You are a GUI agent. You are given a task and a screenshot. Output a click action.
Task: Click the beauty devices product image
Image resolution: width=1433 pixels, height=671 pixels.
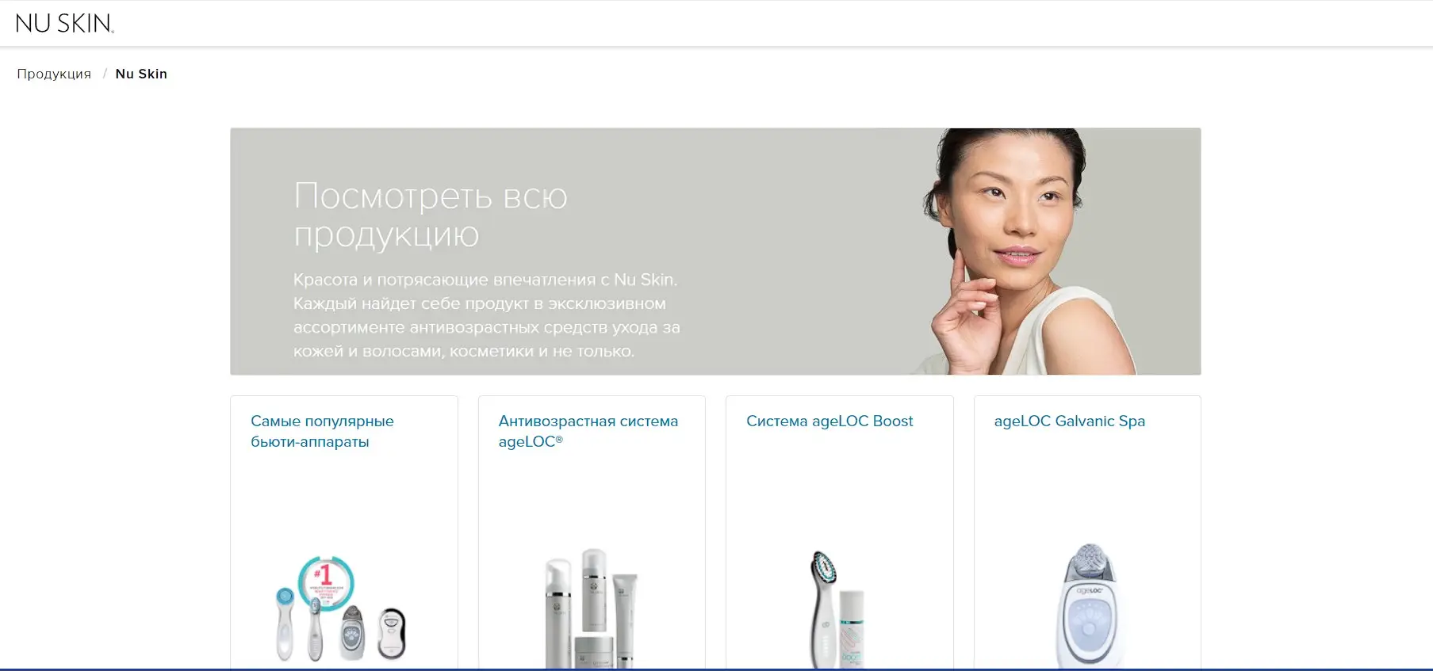tap(341, 608)
